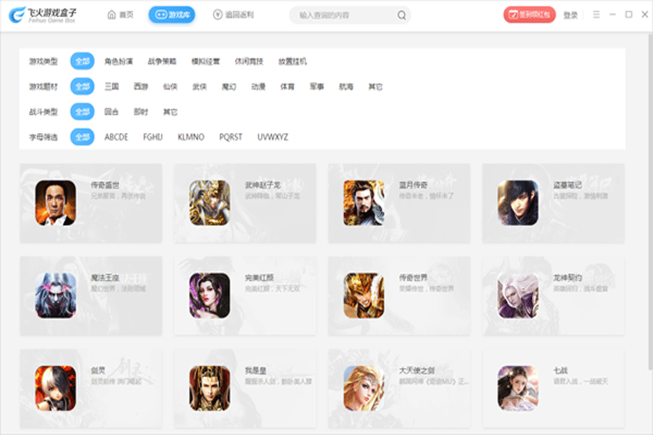
Task: Open the 追回返利 tab
Action: click(x=233, y=15)
